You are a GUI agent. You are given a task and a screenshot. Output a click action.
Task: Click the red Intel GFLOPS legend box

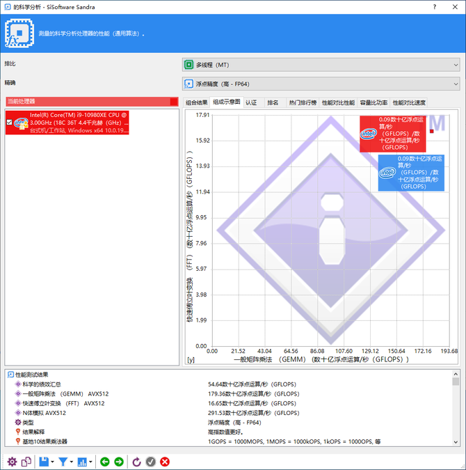point(393,134)
